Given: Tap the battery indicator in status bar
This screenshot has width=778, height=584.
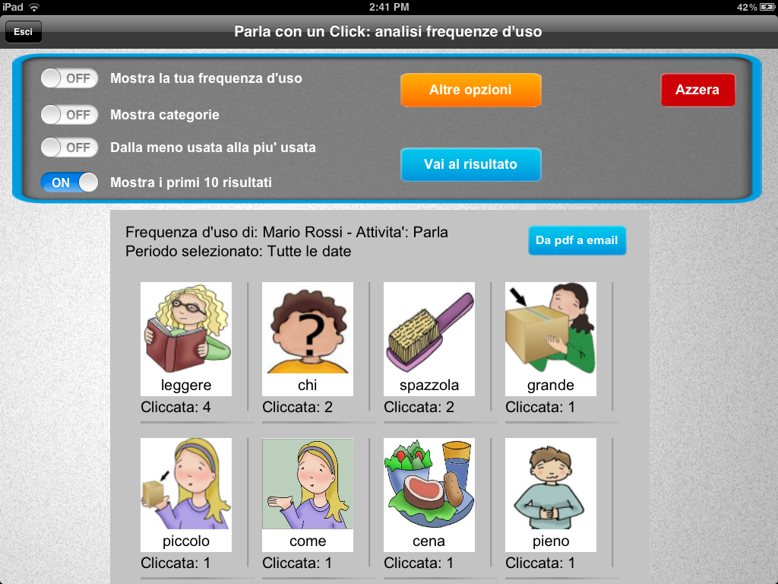Looking at the screenshot, I should (x=767, y=7).
